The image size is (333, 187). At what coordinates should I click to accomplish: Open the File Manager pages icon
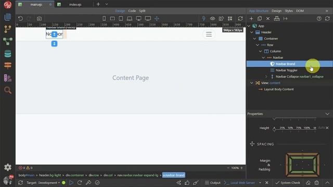pos(8,17)
